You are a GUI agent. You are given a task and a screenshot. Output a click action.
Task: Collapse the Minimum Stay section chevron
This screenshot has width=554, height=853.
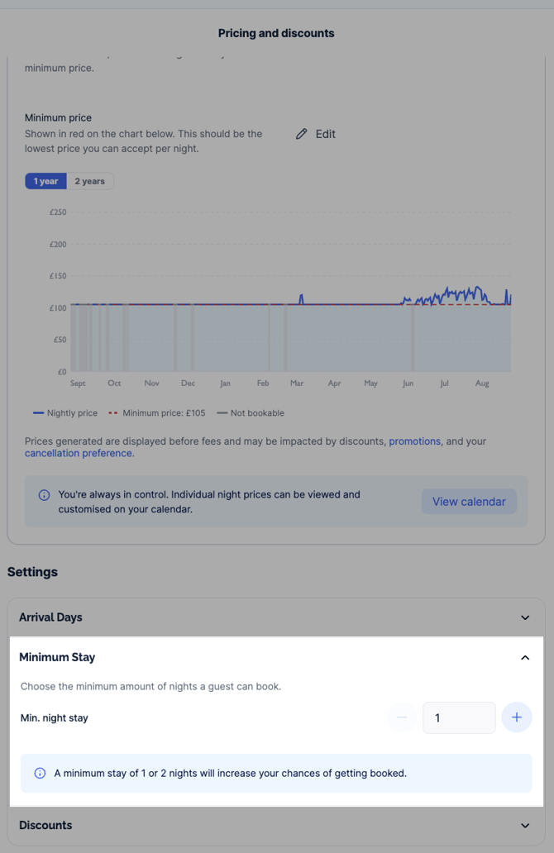tap(525, 658)
